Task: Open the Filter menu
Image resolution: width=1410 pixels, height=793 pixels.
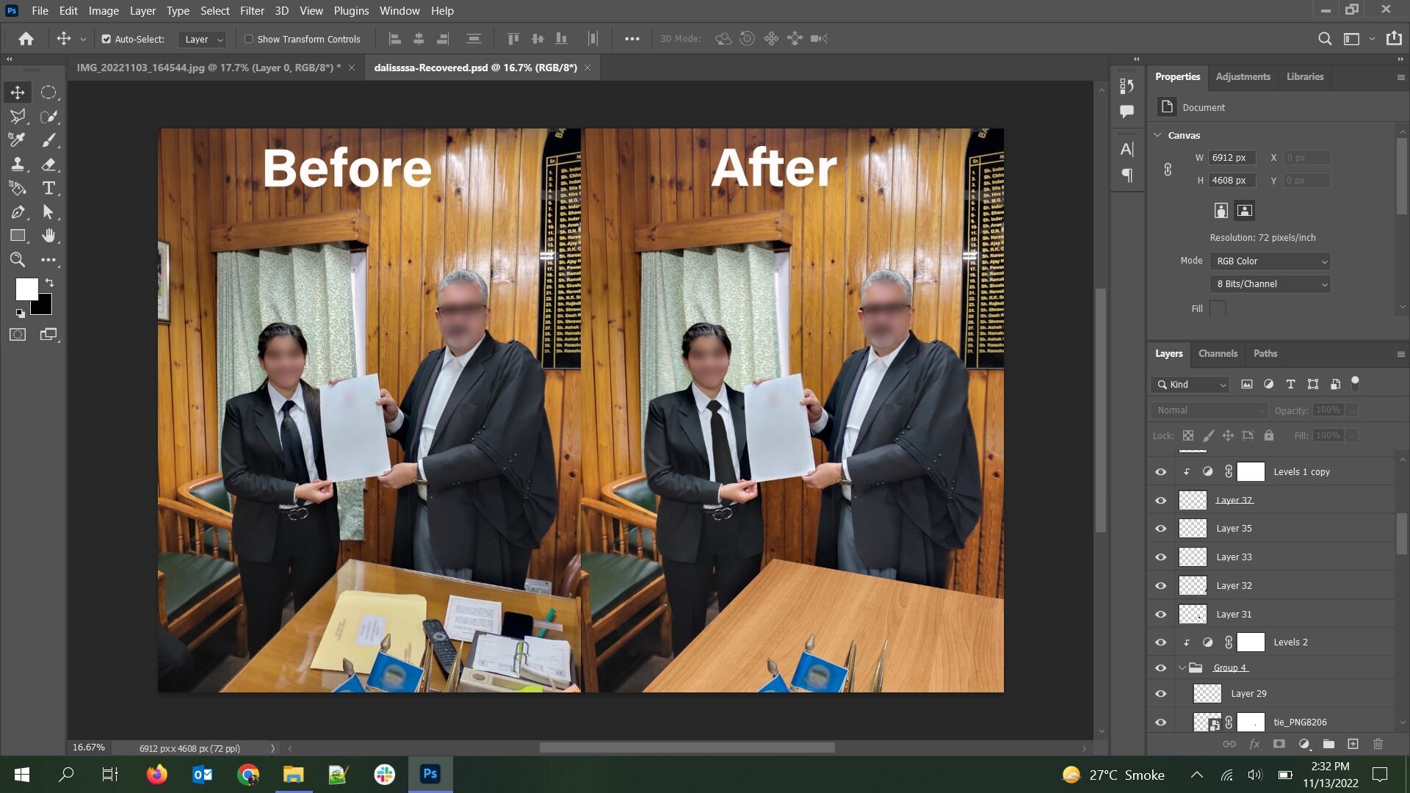Action: (x=252, y=10)
